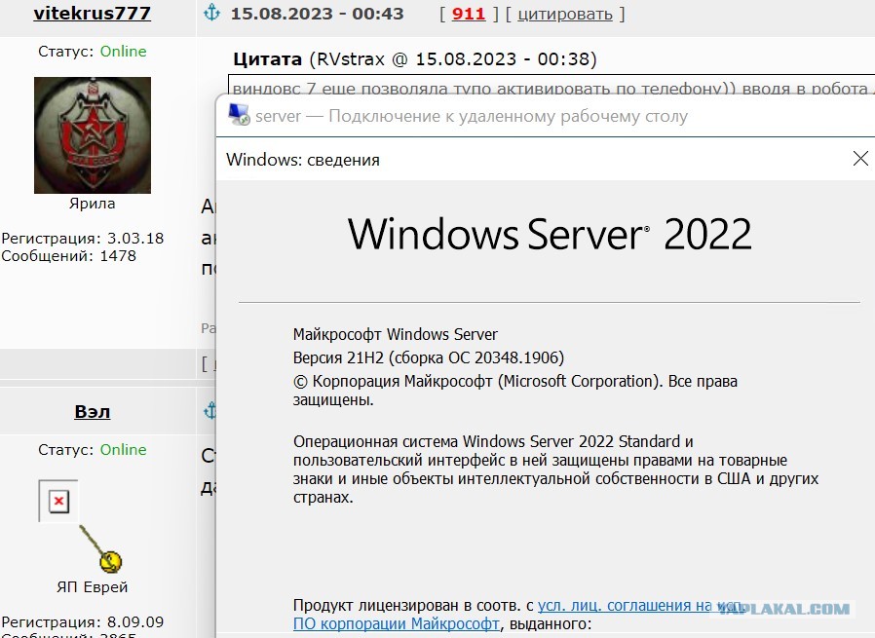The height and width of the screenshot is (638, 875).
Task: Close the Windows: сведения dialog
Action: pos(860,159)
